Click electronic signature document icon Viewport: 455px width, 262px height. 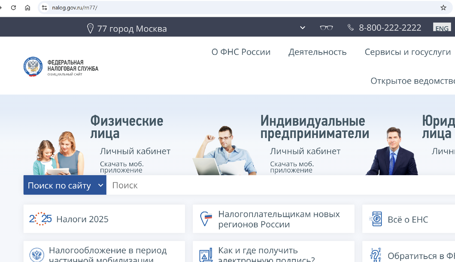pyautogui.click(x=206, y=255)
